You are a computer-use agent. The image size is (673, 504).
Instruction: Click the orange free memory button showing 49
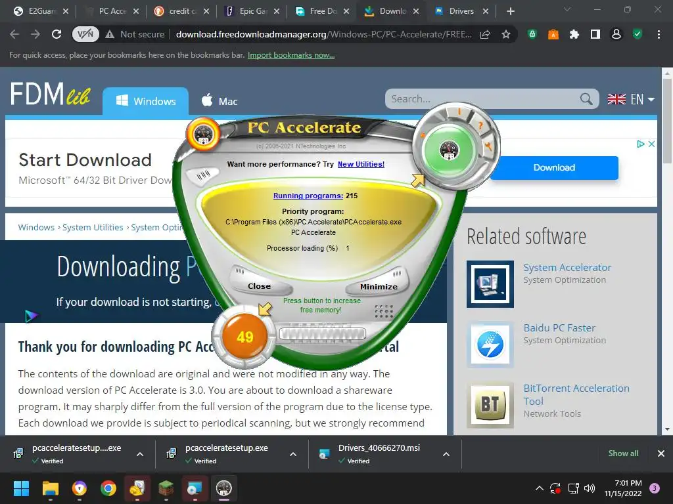tap(244, 337)
